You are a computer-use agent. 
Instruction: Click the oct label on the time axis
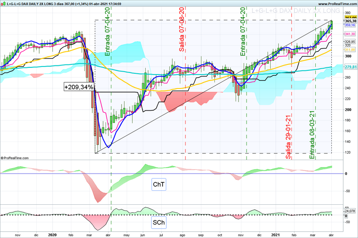click(x=220, y=235)
